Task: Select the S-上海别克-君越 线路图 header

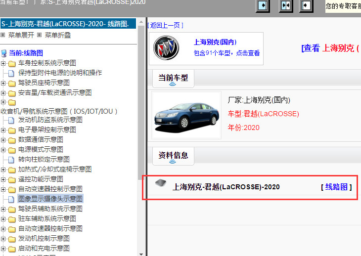Action: (68, 24)
